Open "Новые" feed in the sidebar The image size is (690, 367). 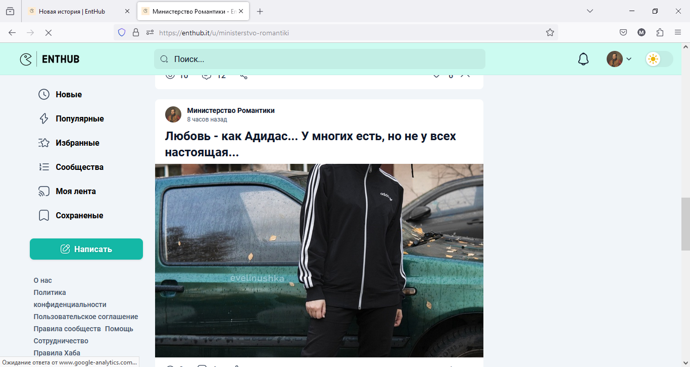pos(69,94)
